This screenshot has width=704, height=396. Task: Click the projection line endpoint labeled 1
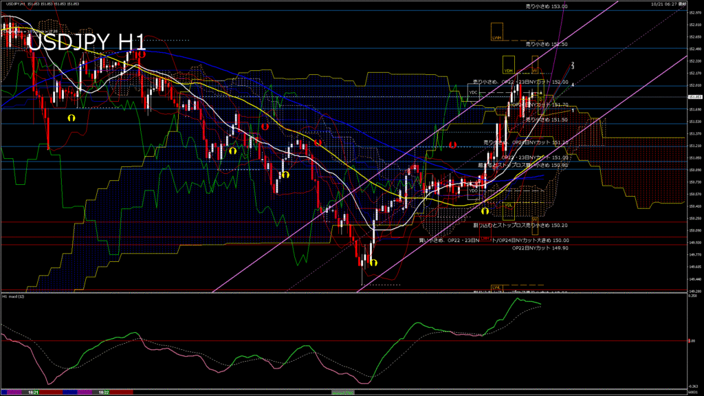tap(573, 110)
